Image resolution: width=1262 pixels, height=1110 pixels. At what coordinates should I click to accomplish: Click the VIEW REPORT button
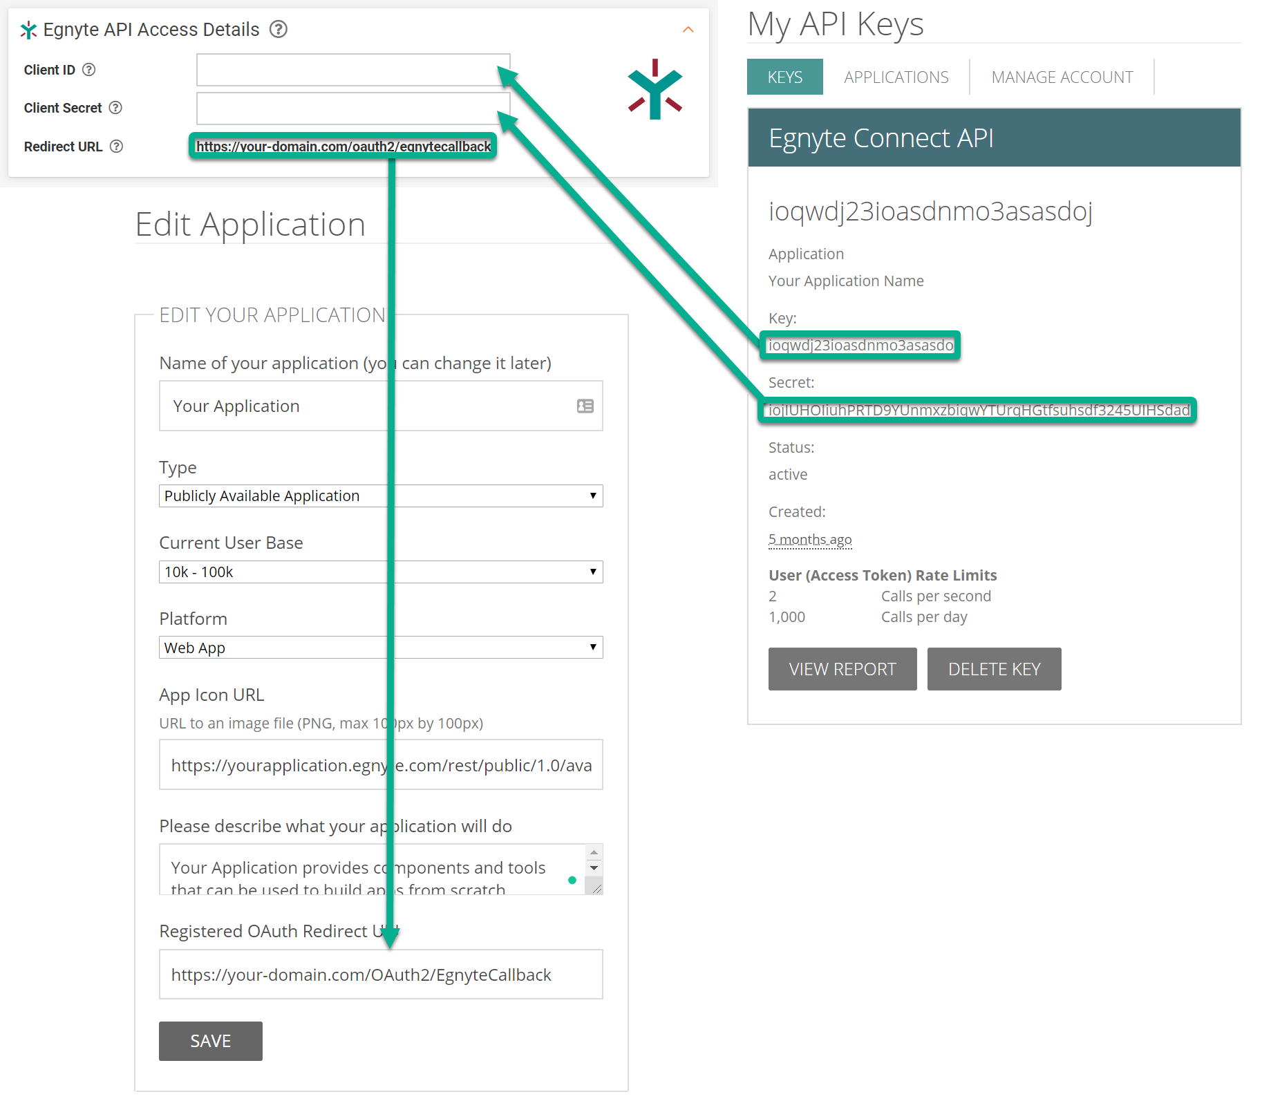point(842,668)
